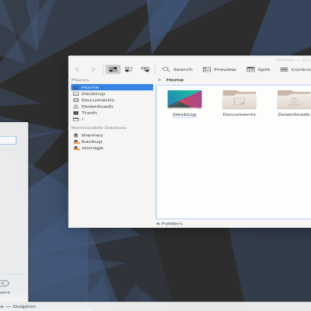Click the backup device icon

[x=76, y=142]
